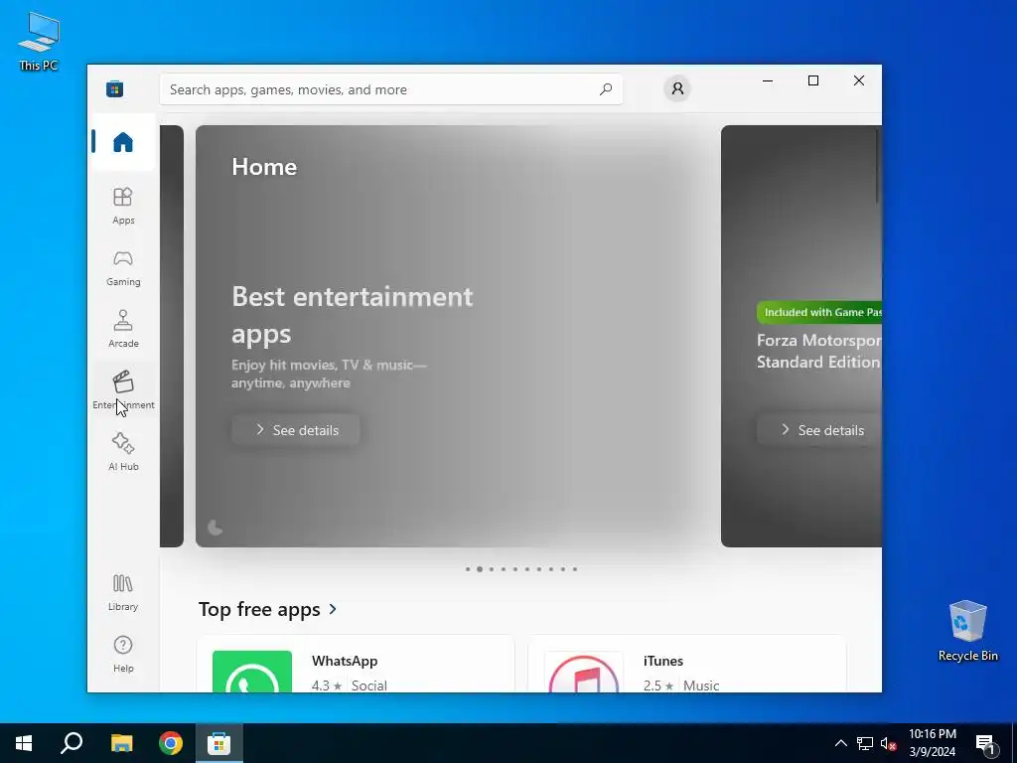Screen dimensions: 1017x763
Task: Open File Explorer from the taskbar
Action: tap(121, 743)
